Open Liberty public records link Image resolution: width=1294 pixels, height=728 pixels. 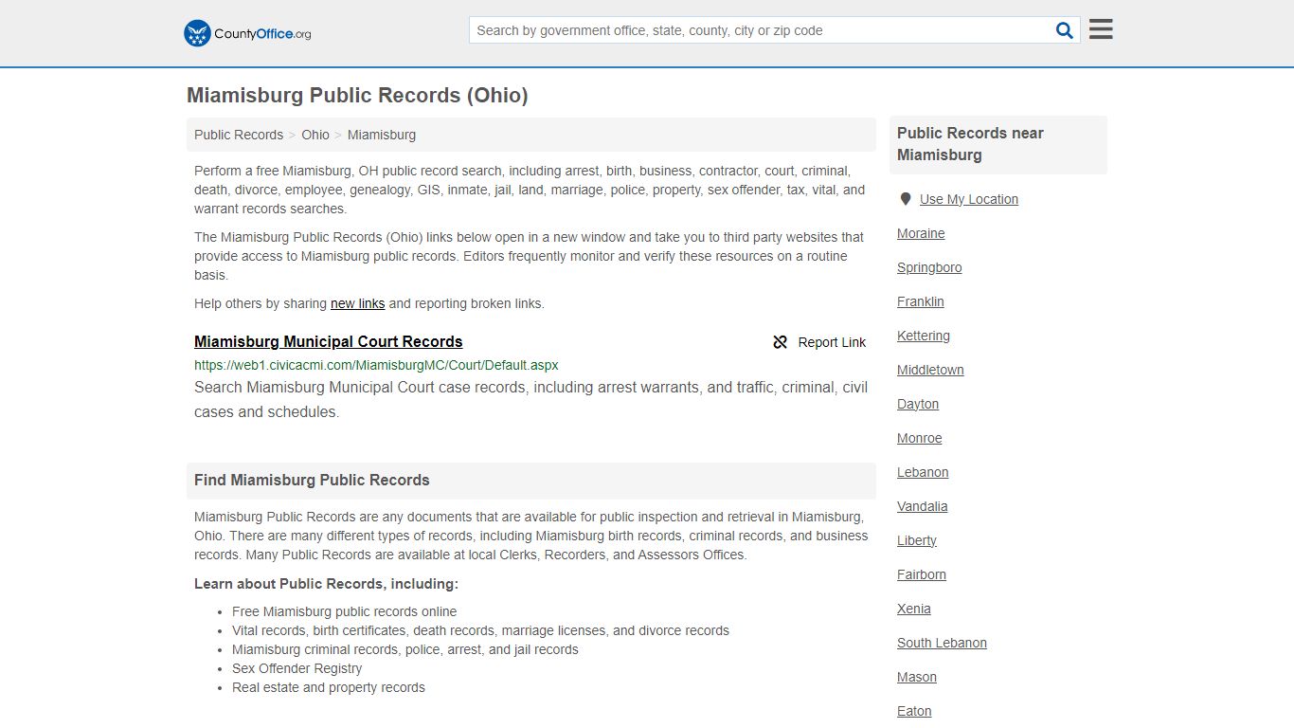pyautogui.click(x=917, y=540)
